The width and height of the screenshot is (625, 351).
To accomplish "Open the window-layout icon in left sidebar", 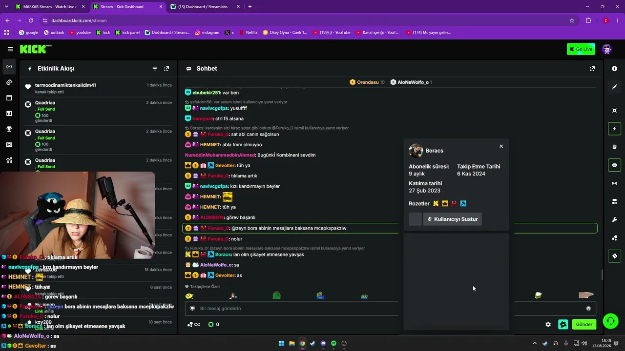I will coord(9,98).
